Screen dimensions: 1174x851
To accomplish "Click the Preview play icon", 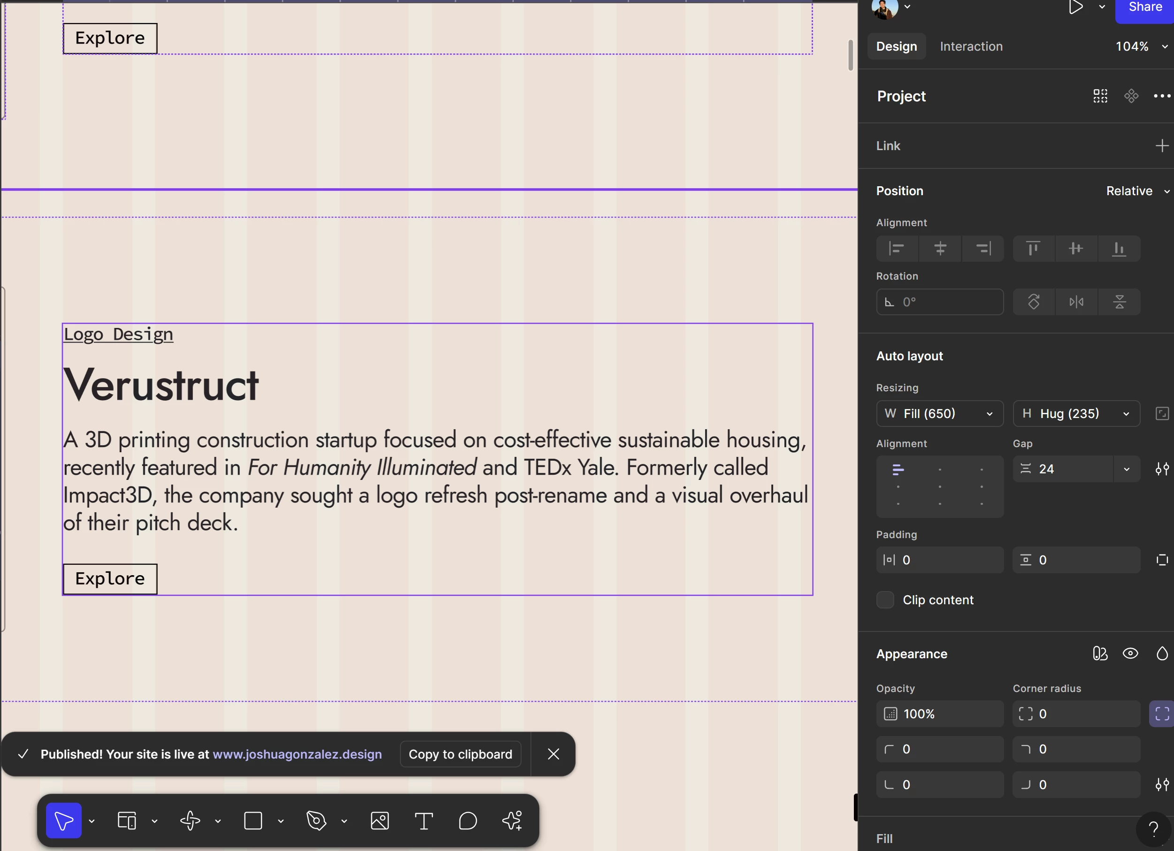I will click(1075, 7).
